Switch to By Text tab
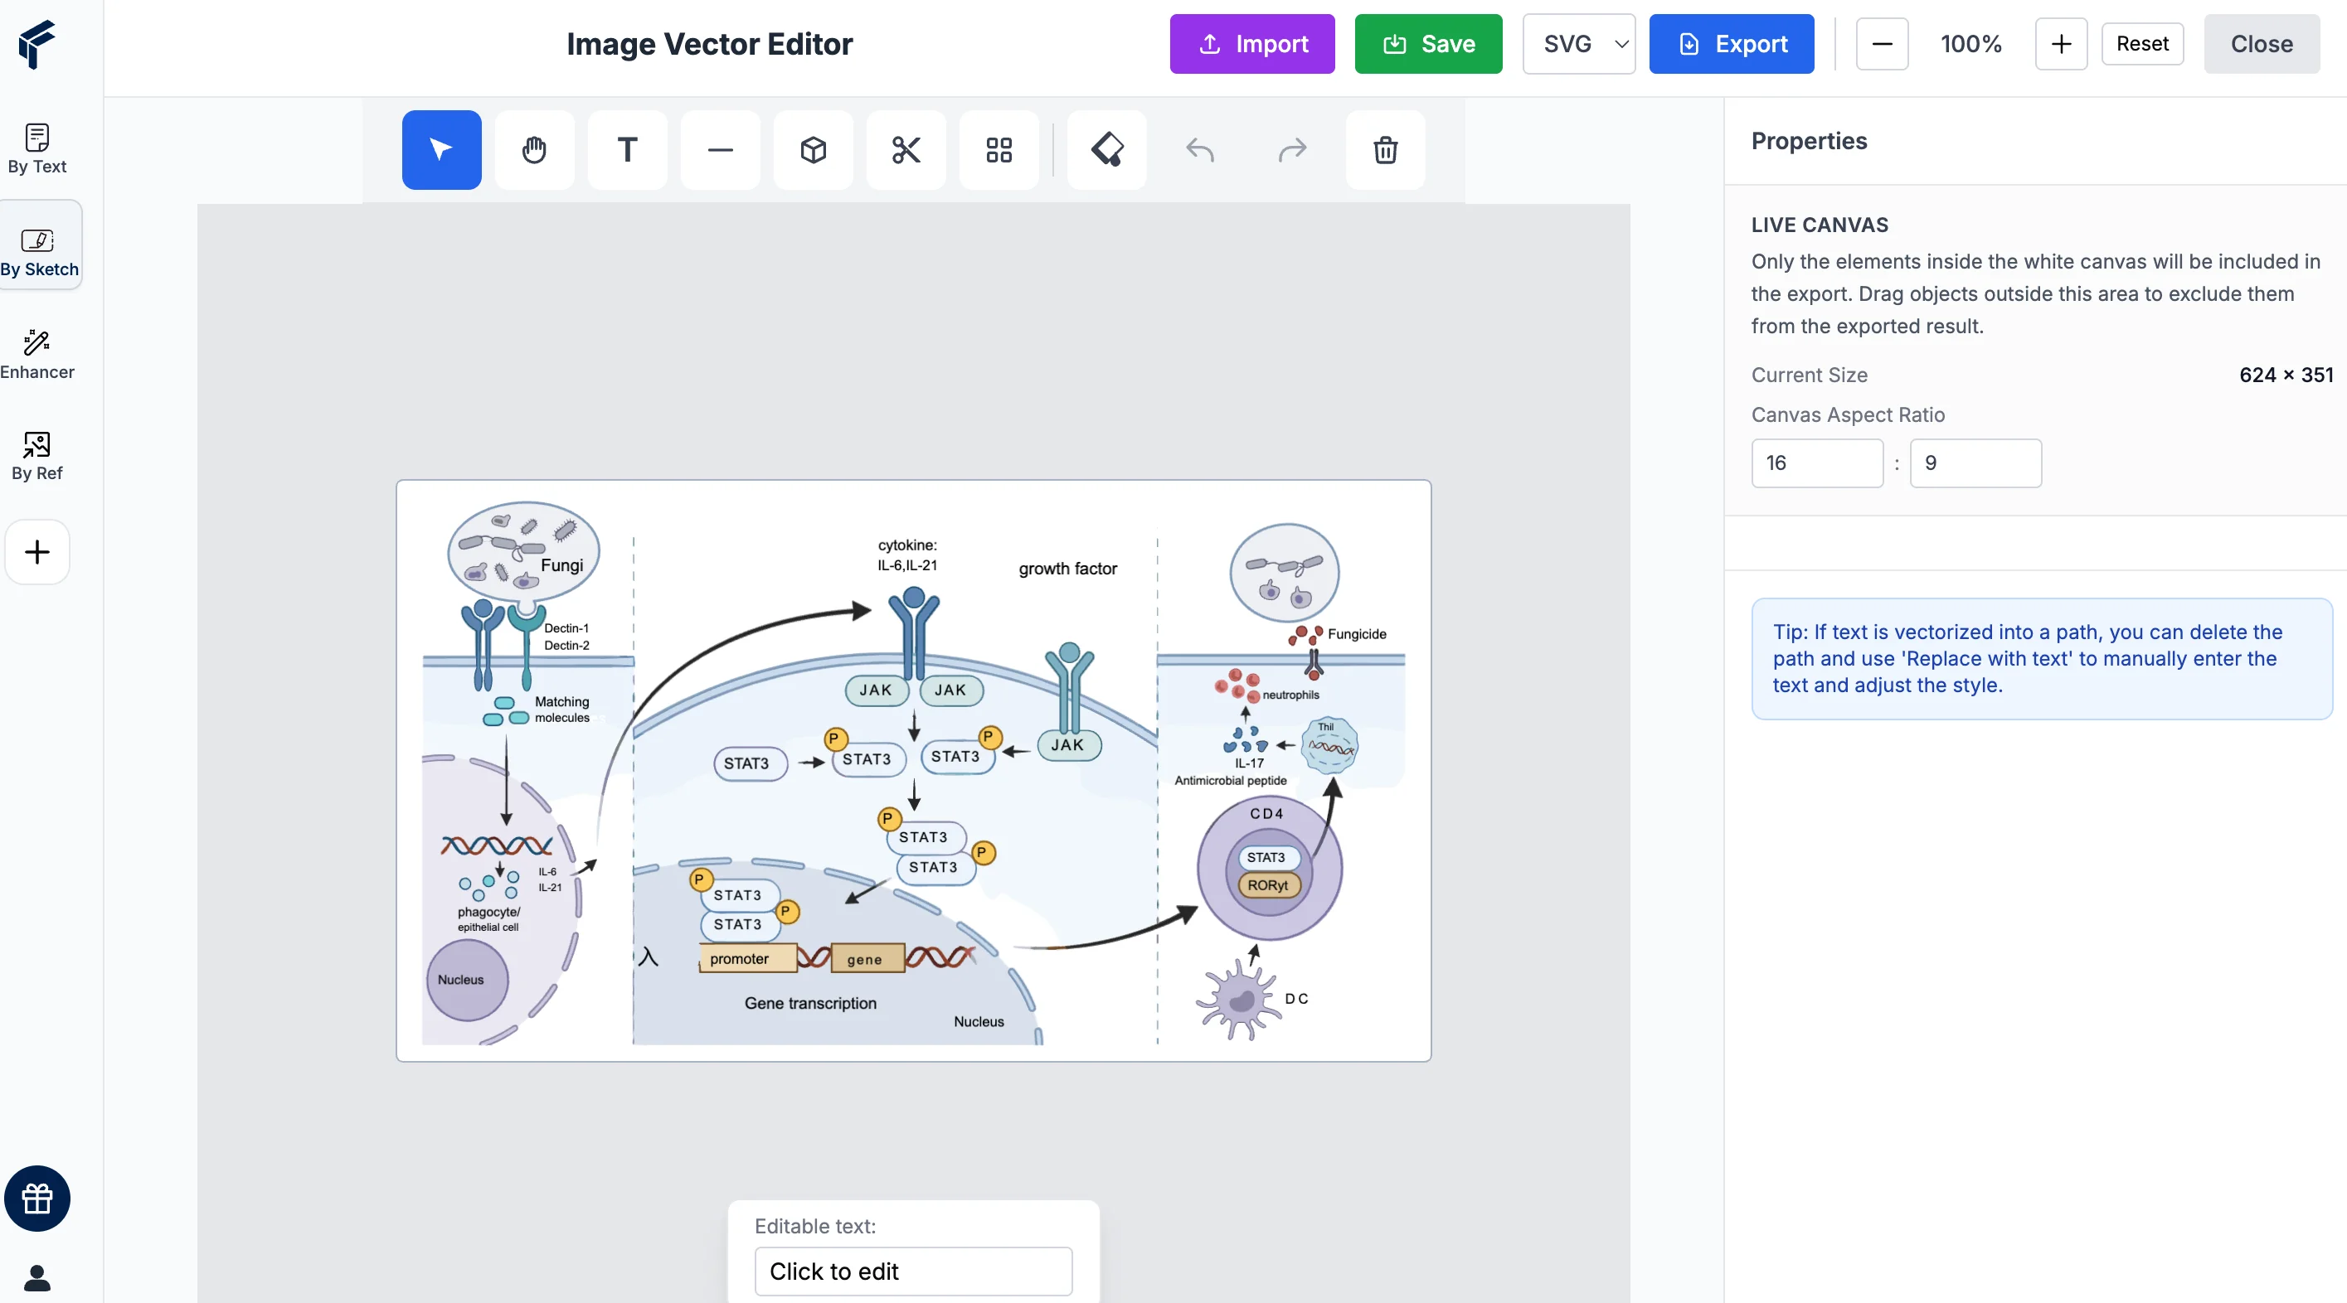This screenshot has height=1303, width=2347. click(x=37, y=148)
